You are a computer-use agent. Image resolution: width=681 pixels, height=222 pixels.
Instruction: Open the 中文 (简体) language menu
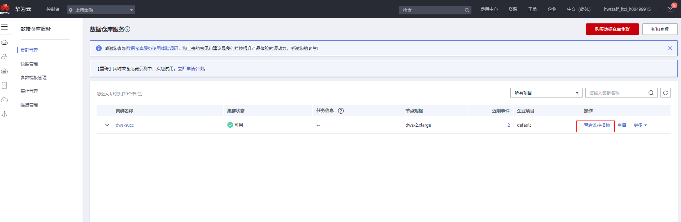pos(579,9)
